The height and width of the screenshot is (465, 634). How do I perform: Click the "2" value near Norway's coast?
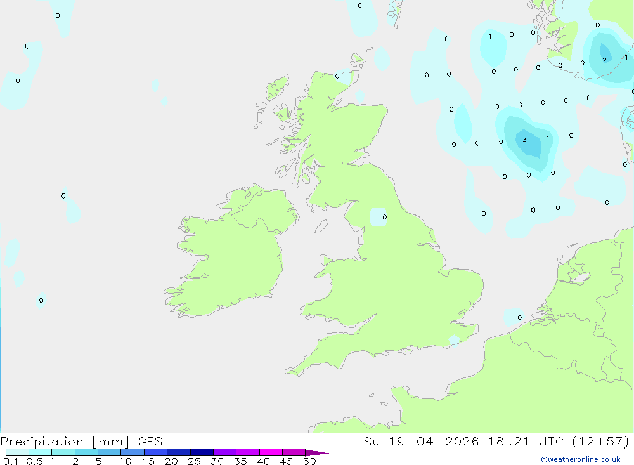point(604,60)
